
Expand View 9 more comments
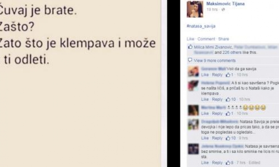(214, 61)
